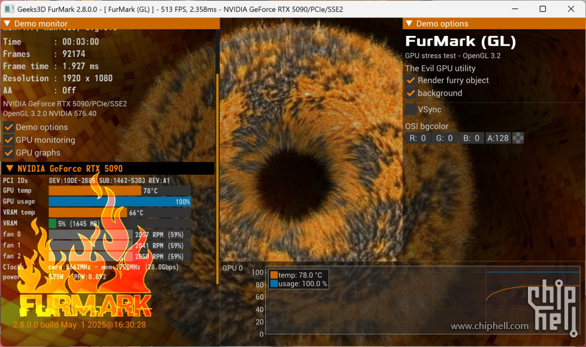
Task: Click the FurMark app icon in title bar
Action: (x=9, y=9)
